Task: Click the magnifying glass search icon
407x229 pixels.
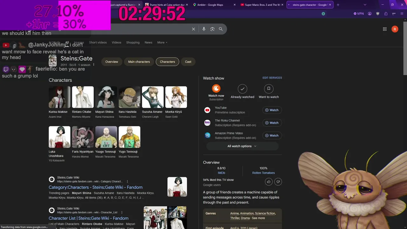Action: (221, 29)
